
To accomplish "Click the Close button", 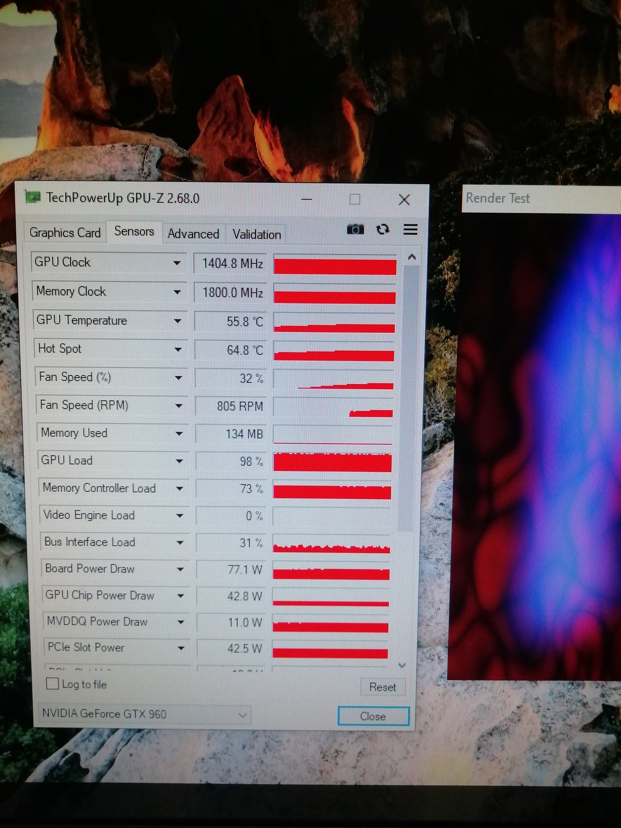I will point(373,716).
